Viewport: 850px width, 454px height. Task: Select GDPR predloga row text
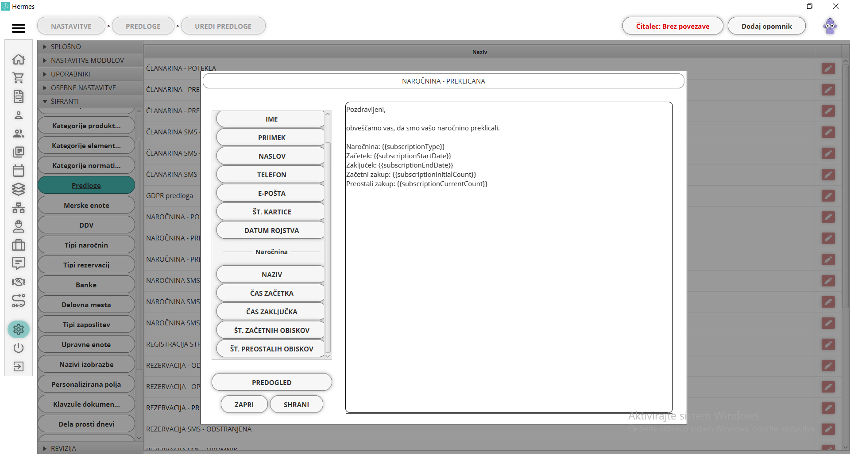[x=170, y=196]
